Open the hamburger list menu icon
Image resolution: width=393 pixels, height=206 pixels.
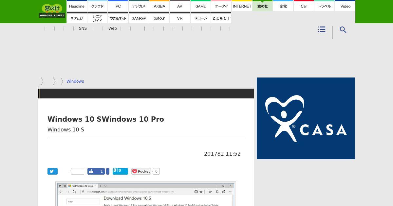click(322, 29)
